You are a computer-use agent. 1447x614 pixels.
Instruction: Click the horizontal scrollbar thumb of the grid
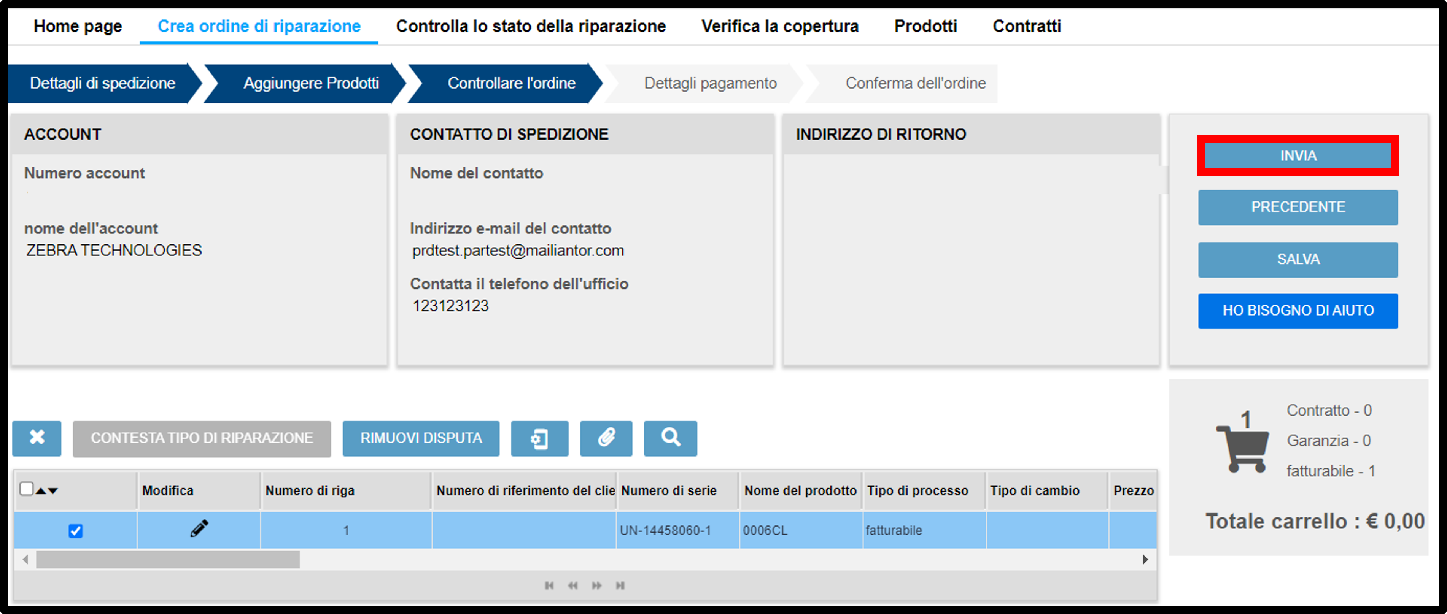167,559
